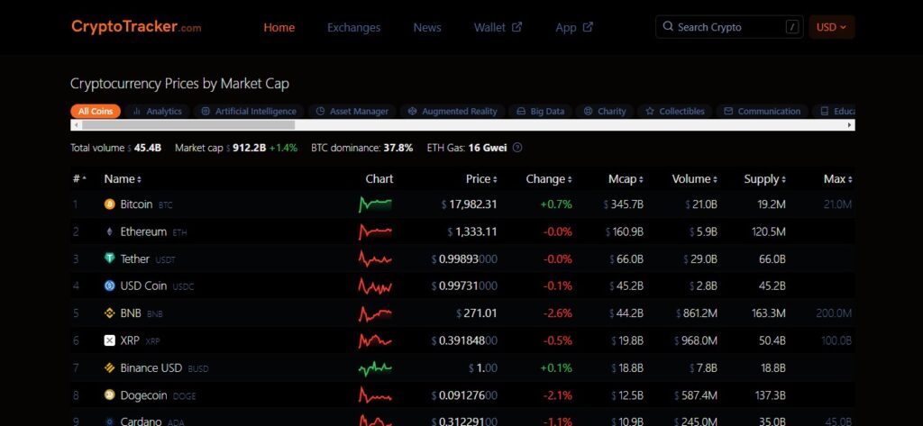
Task: Click the BNB coin logo icon
Action: pos(109,313)
